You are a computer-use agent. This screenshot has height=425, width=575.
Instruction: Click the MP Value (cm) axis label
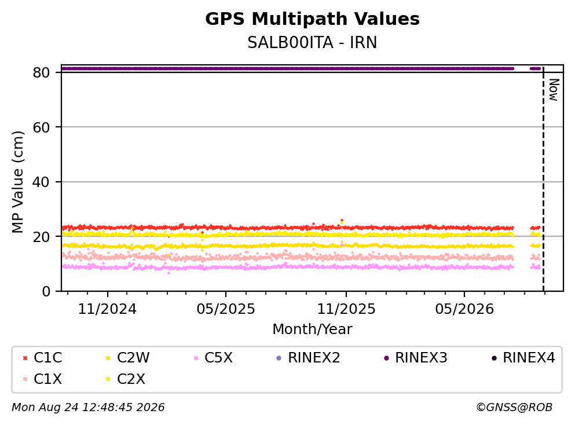click(x=17, y=182)
